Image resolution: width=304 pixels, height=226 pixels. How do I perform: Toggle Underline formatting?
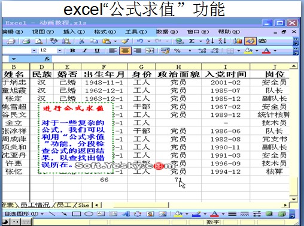pos(97,51)
